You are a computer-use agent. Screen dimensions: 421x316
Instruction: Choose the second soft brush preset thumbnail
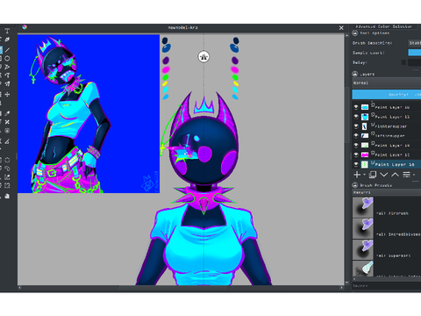click(363, 228)
